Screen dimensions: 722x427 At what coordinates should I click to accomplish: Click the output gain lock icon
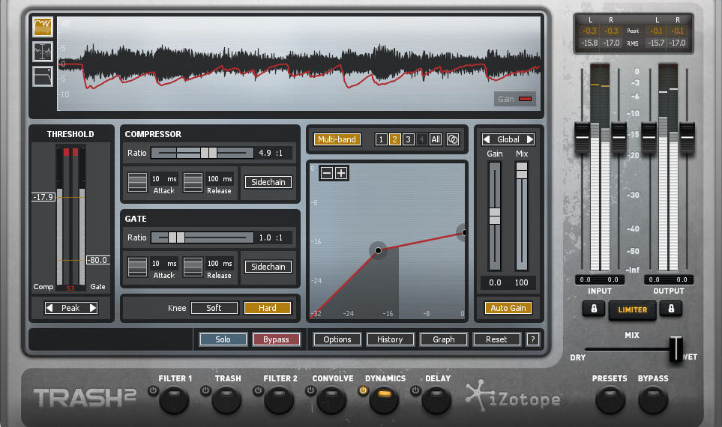click(x=670, y=309)
